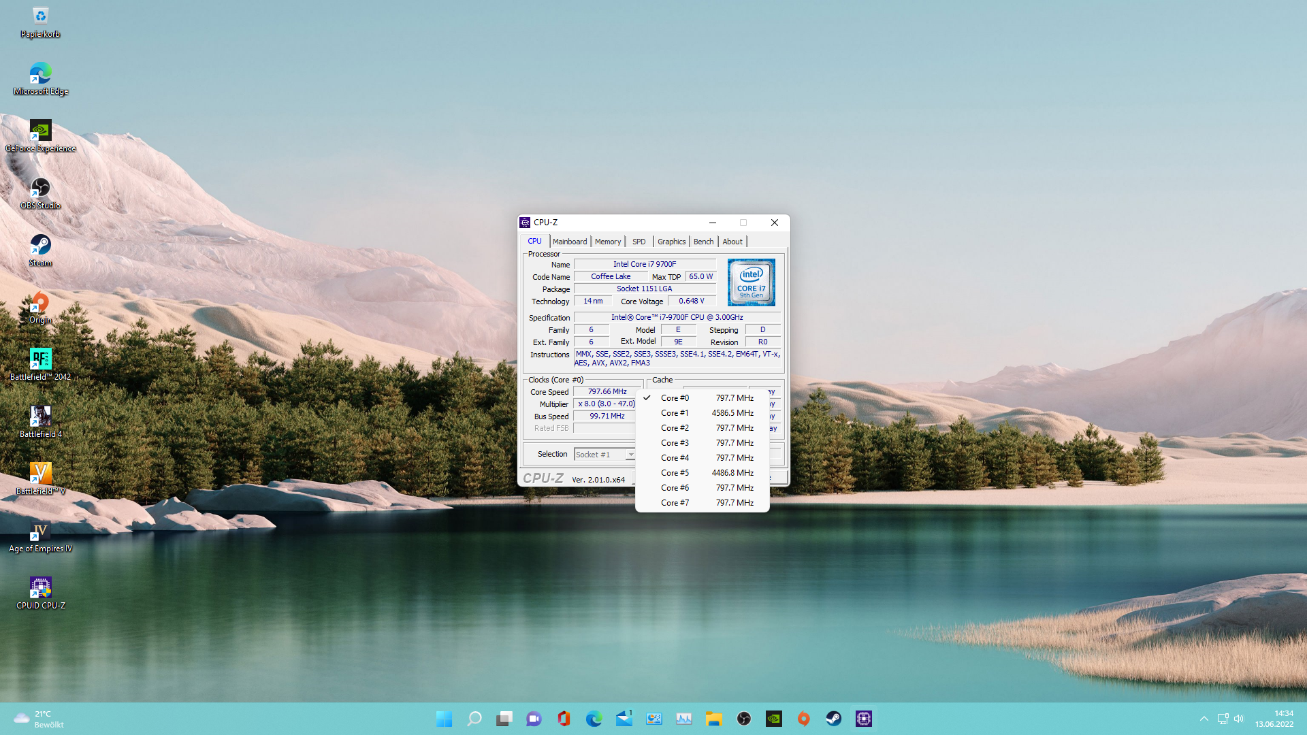Click the Intel Core i7 logo badge

tap(751, 282)
